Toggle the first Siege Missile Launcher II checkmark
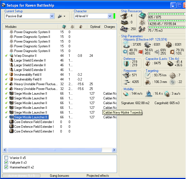Image resolution: width=186 pixels, height=179 pixels. pos(6,94)
